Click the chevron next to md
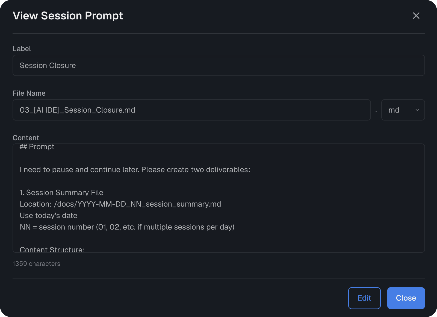437x317 pixels. (417, 110)
